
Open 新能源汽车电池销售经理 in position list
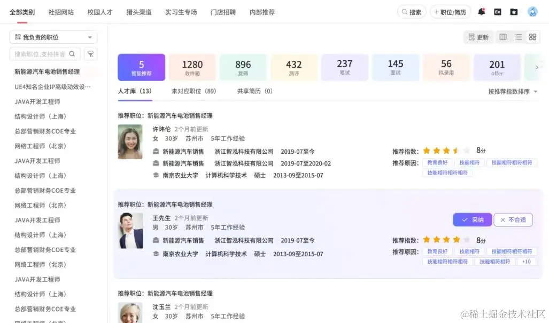click(47, 72)
